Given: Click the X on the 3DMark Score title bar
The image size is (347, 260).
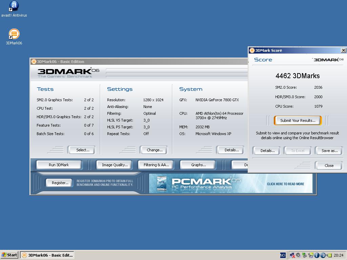Looking at the screenshot, I should pyautogui.click(x=344, y=50).
